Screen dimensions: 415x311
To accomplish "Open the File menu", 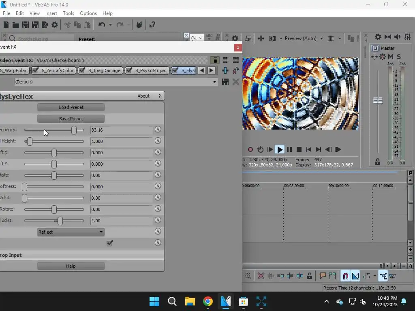I will pos(6,13).
